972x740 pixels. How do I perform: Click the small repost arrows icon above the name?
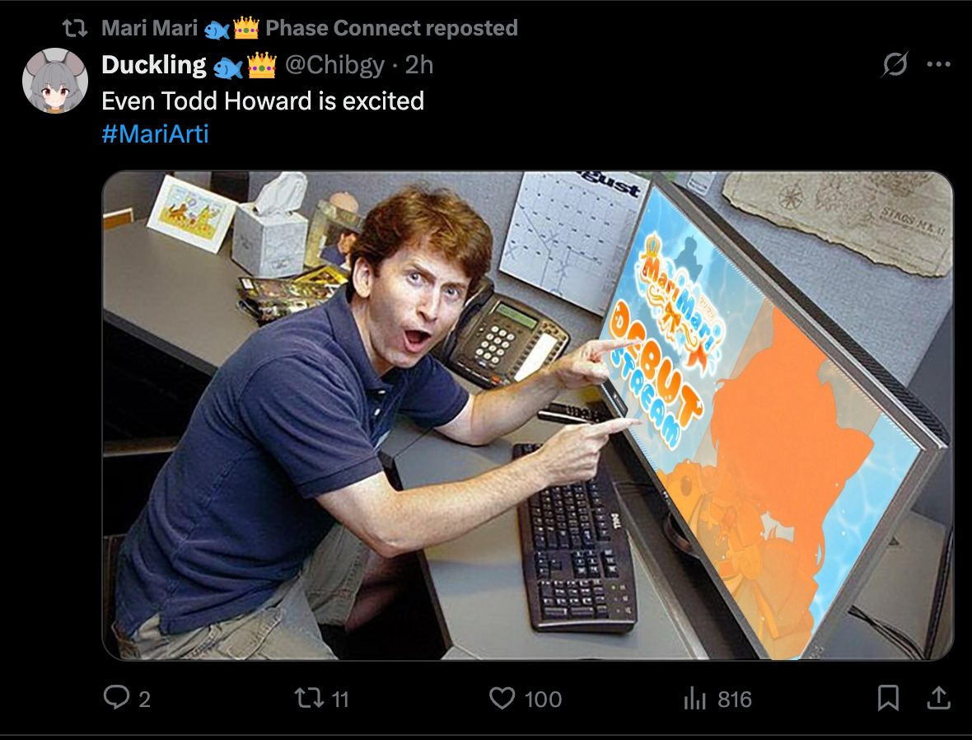(x=74, y=28)
